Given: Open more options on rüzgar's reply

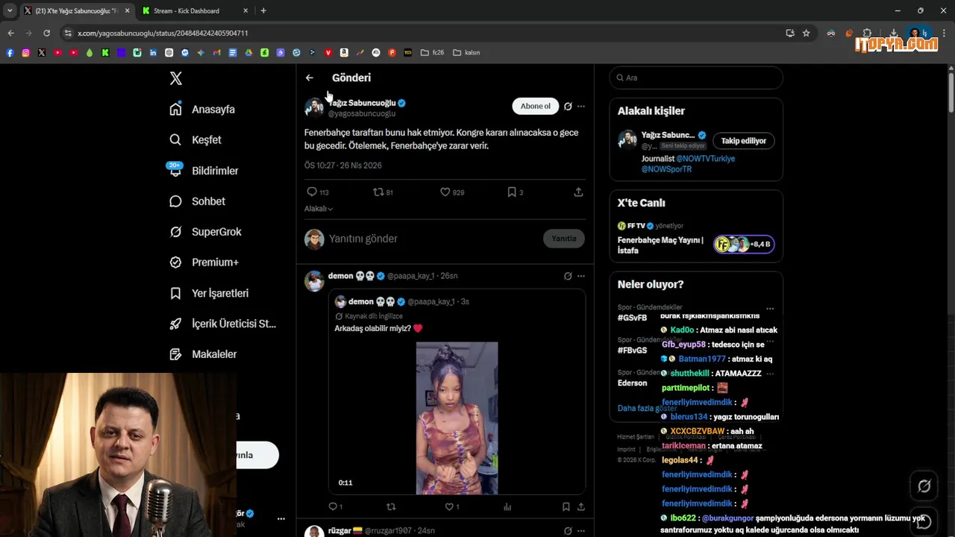Looking at the screenshot, I should [x=581, y=531].
